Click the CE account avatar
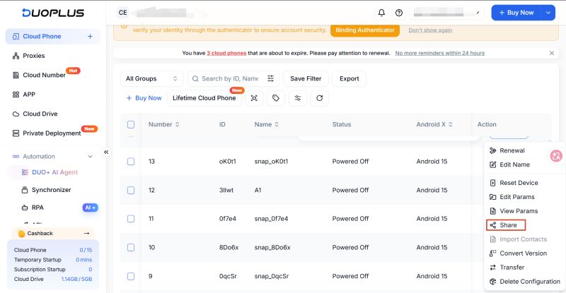 (x=122, y=13)
